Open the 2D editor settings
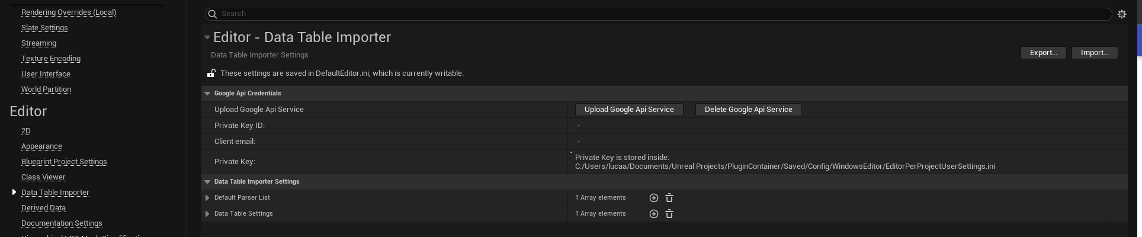Image resolution: width=1142 pixels, height=237 pixels. point(25,131)
